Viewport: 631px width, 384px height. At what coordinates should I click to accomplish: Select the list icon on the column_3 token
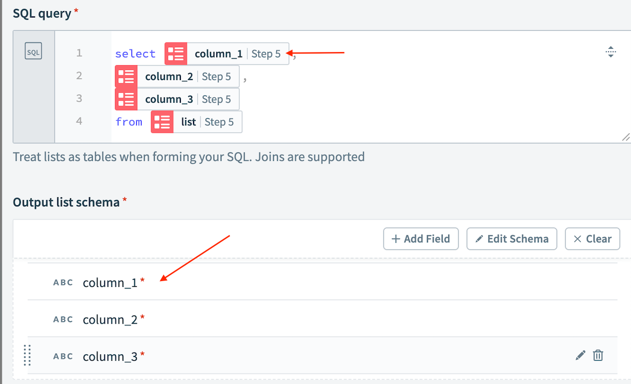[126, 99]
